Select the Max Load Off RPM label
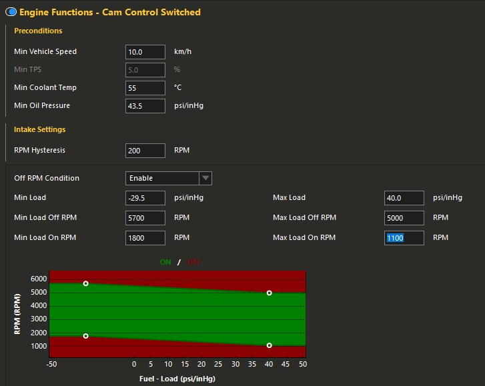Viewport: 485px width, 386px height. pos(304,217)
